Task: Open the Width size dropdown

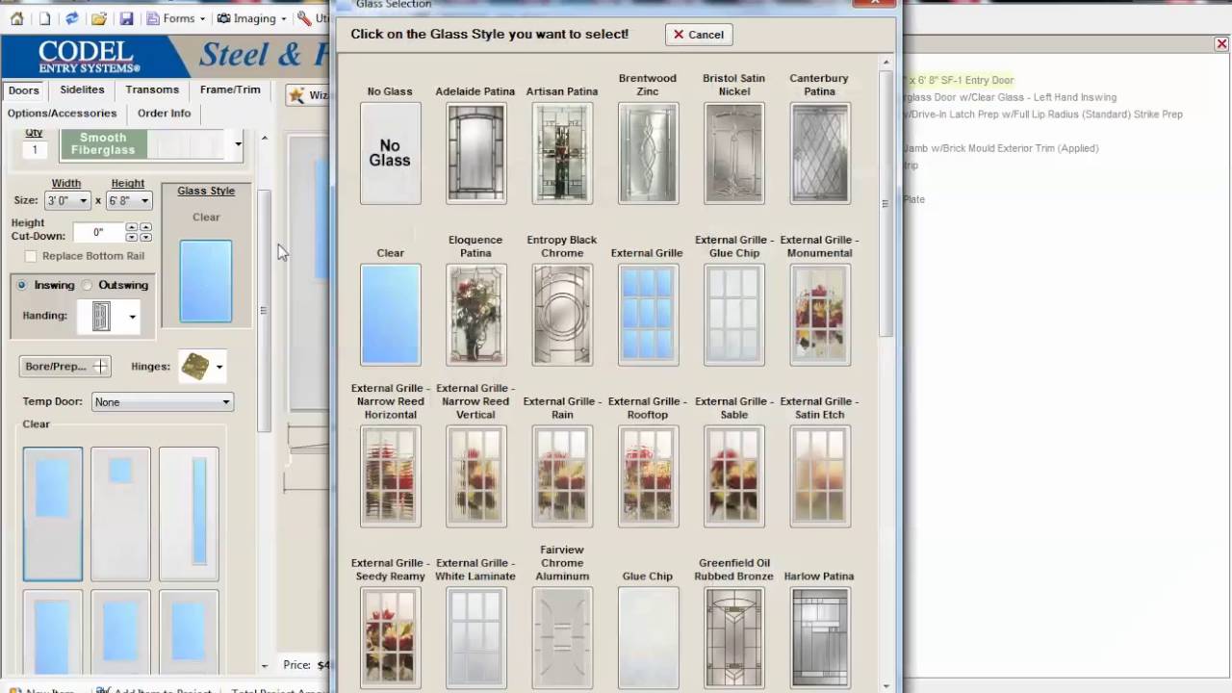Action: click(x=67, y=200)
